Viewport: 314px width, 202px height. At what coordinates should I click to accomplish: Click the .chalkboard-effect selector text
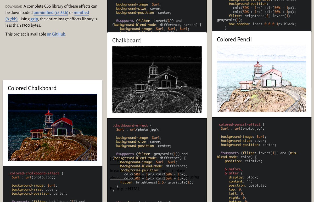coord(130,125)
